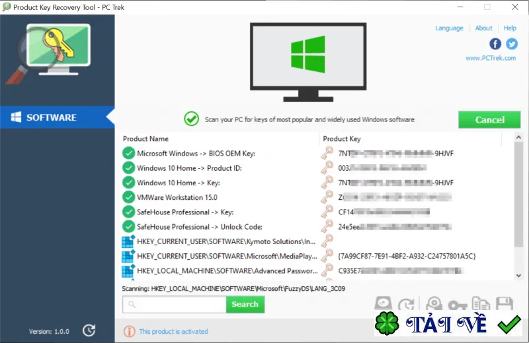529x343 pixels.
Task: Focus the search text field
Action: pos(174,304)
